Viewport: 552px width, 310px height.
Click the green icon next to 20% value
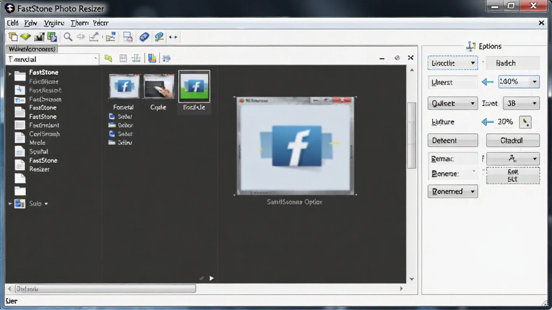(x=525, y=122)
